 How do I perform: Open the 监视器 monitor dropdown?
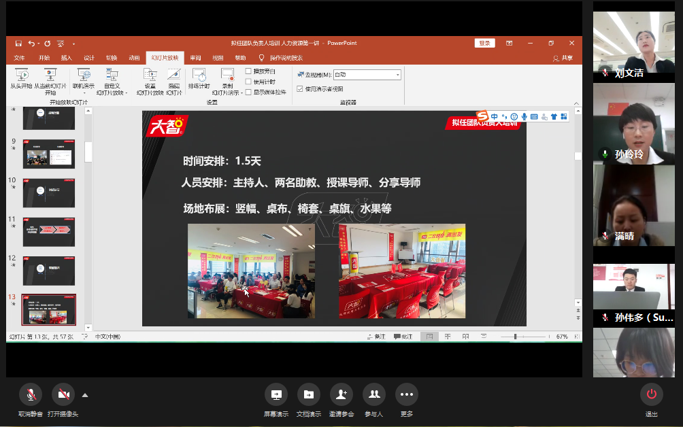click(x=398, y=75)
